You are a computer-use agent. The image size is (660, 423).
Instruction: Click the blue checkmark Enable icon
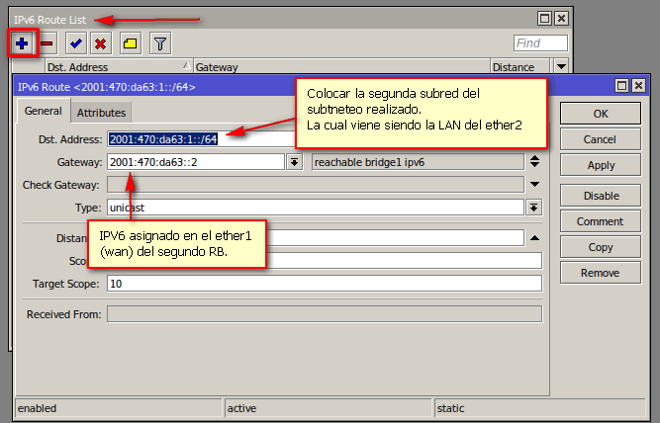click(75, 42)
